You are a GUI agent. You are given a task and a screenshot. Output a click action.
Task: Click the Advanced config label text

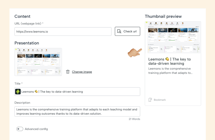pos(36,129)
